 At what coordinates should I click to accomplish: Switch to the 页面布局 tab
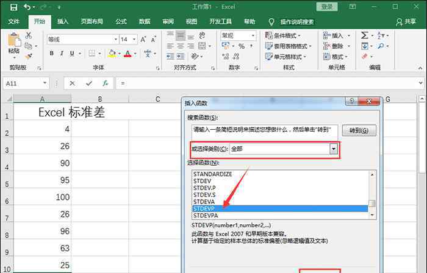point(91,21)
